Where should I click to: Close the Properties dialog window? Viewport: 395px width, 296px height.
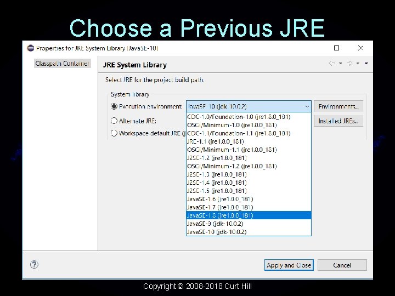pyautogui.click(x=360, y=48)
